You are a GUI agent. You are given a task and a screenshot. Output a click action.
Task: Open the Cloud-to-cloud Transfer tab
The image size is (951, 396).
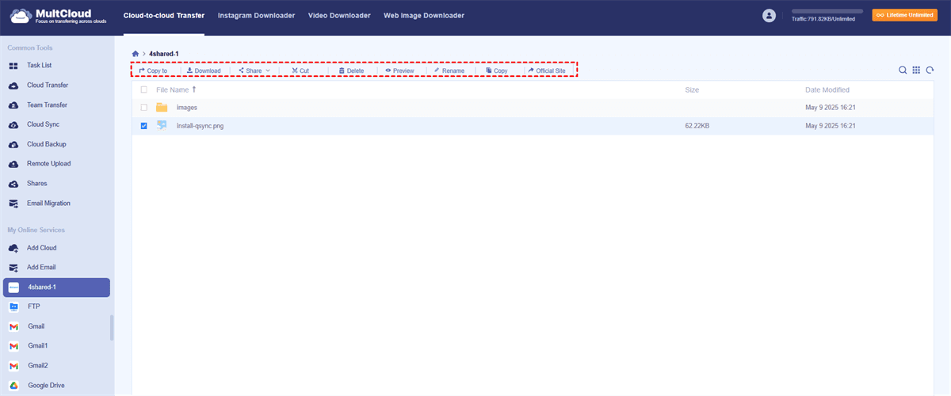coord(164,16)
